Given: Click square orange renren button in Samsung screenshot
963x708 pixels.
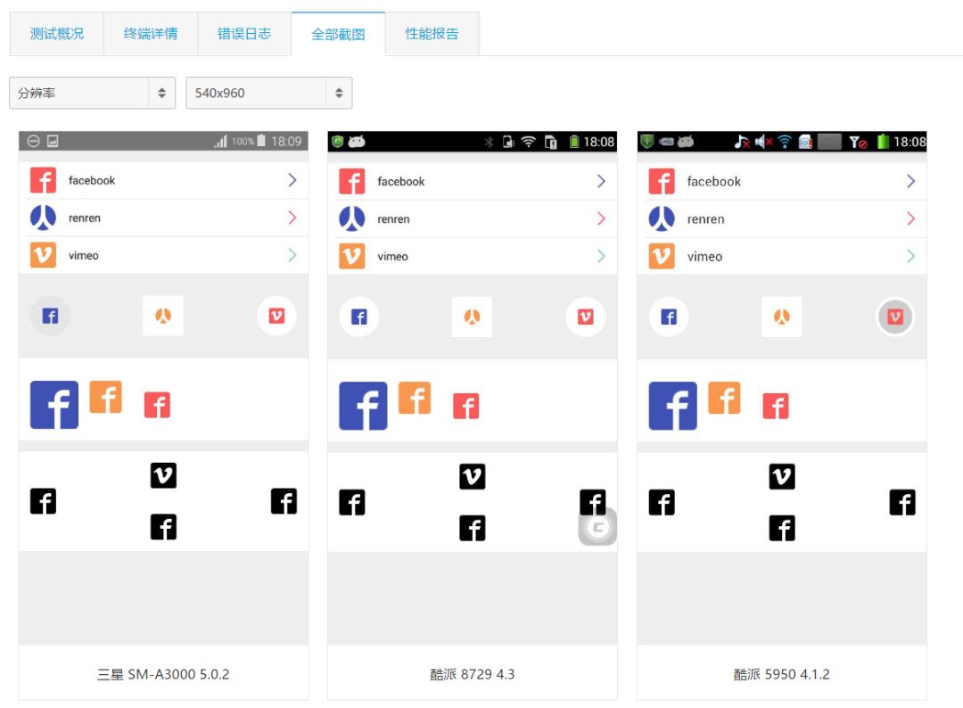Looking at the screenshot, I should 163,316.
